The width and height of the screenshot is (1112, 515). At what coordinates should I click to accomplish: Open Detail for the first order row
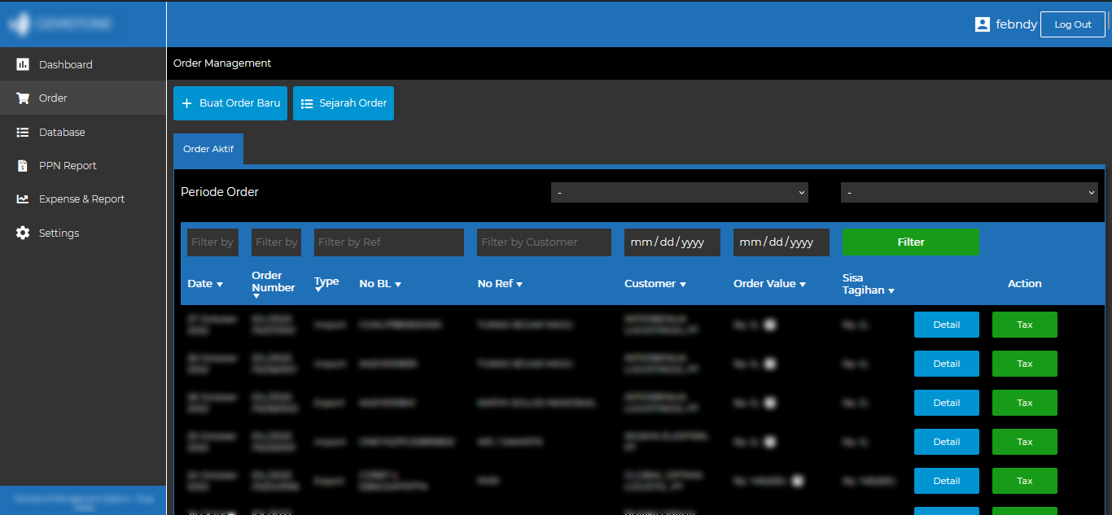[x=946, y=325]
